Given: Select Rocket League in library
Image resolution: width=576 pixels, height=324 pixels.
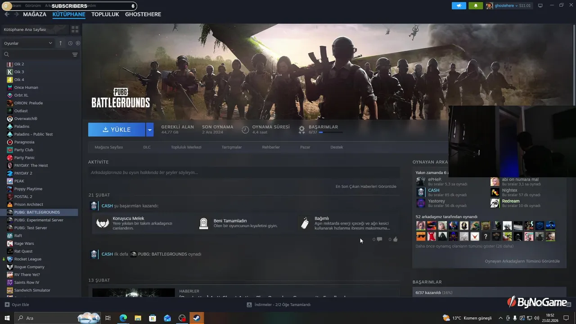Looking at the screenshot, I should point(28,259).
